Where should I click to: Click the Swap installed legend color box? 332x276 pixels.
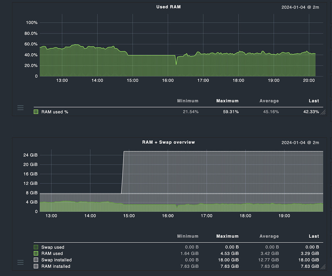click(36, 260)
